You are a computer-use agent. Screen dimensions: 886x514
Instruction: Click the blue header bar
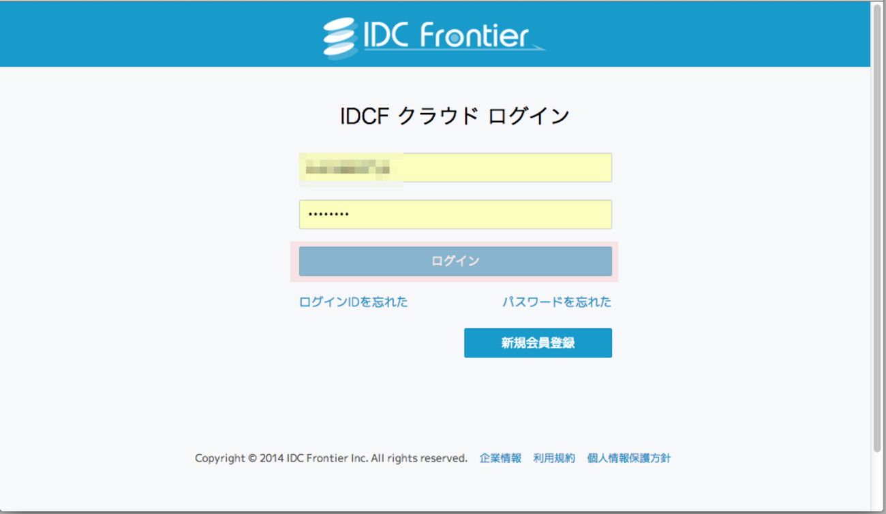point(136,33)
